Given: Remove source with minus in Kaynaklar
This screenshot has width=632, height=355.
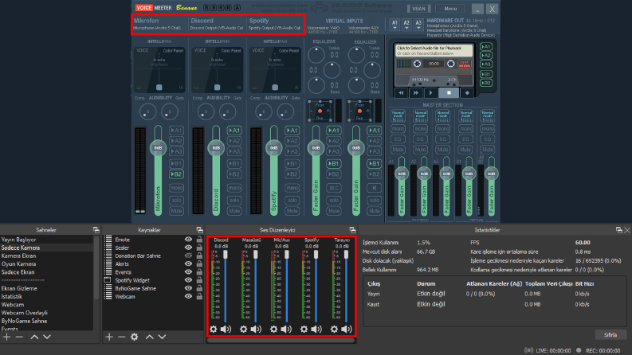Looking at the screenshot, I should [122, 337].
